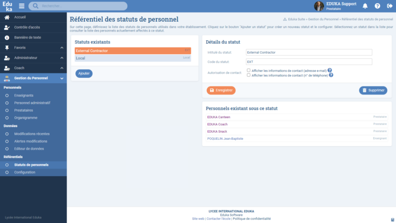The width and height of the screenshot is (396, 223).
Task: Click the EDUKA Support profile avatar
Action: tap(319, 6)
